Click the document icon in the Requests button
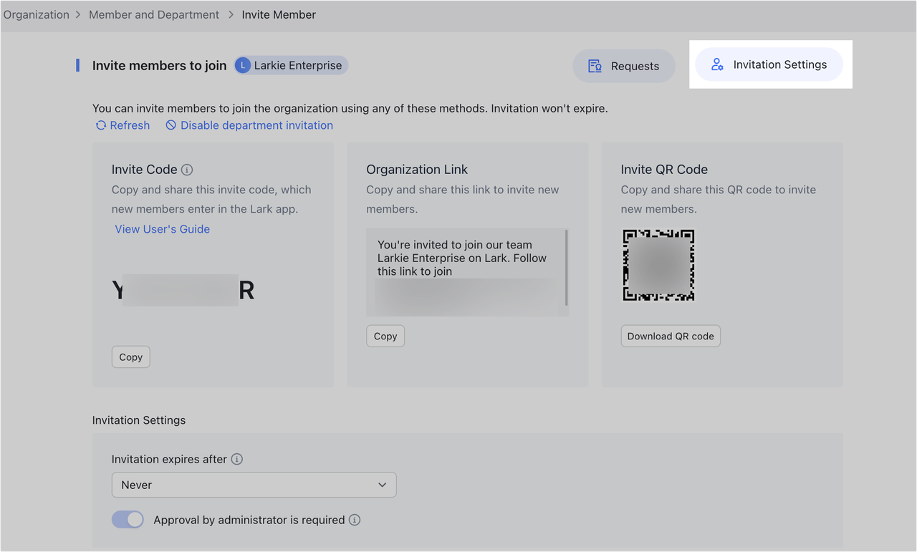The image size is (917, 552). tap(595, 66)
